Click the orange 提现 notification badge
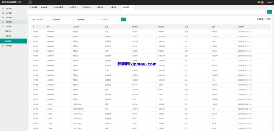This screenshot has height=131, width=274. point(262,2)
